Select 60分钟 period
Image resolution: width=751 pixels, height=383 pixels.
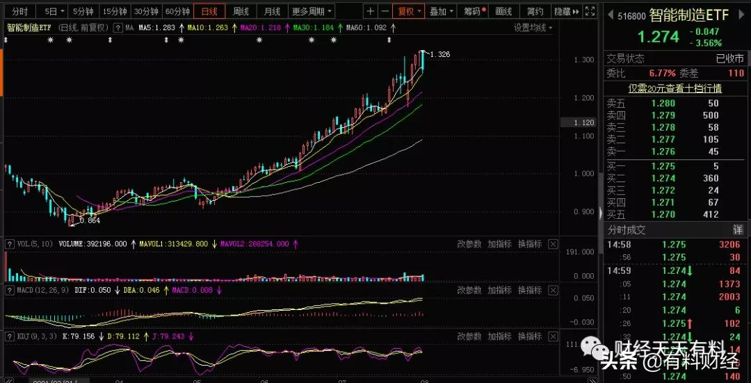(x=178, y=11)
